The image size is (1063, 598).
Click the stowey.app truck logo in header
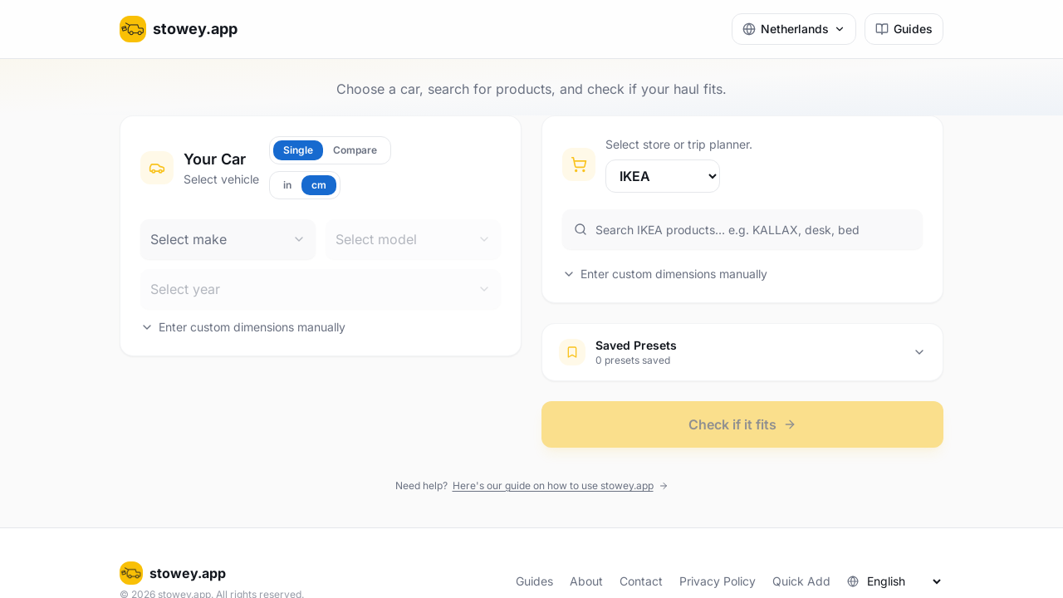[x=133, y=29]
